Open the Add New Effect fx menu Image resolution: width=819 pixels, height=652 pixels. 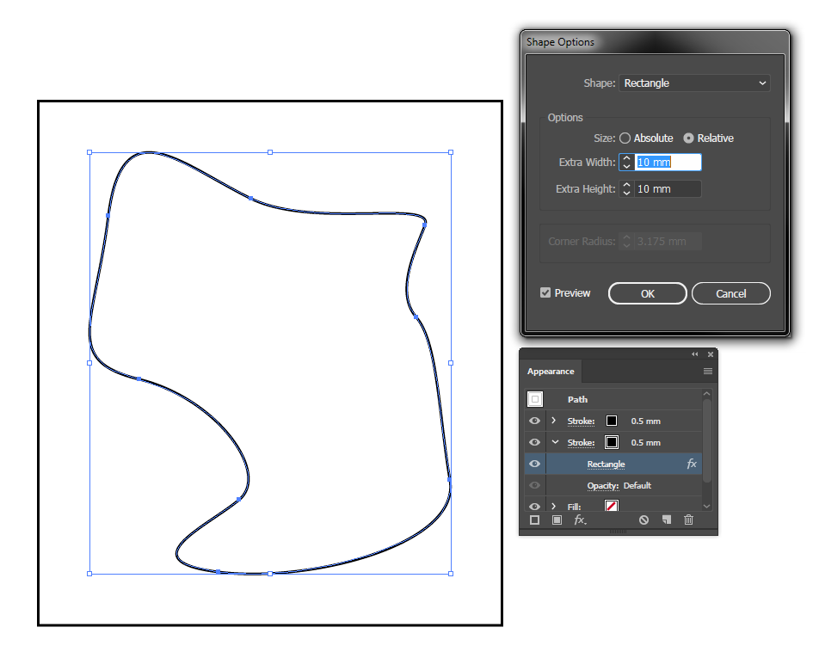(579, 520)
